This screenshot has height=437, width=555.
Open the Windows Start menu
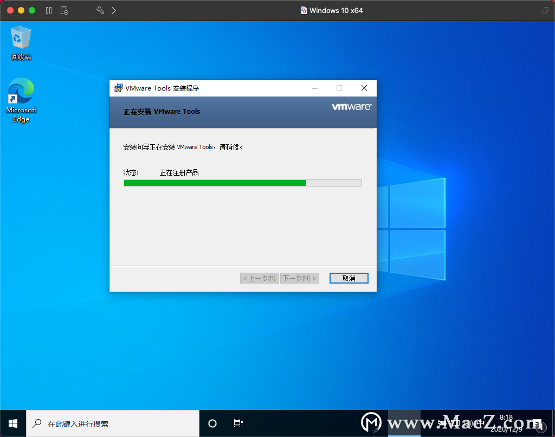click(13, 423)
